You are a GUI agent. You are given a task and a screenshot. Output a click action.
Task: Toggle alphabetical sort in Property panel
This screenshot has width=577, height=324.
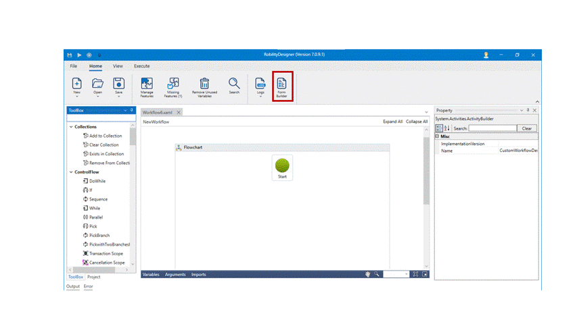click(x=447, y=128)
